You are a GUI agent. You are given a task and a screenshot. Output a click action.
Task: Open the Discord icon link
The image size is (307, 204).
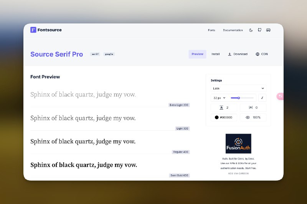[x=268, y=30]
